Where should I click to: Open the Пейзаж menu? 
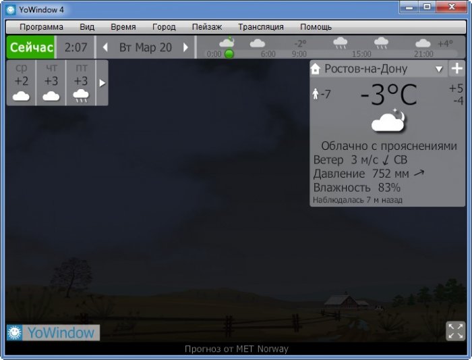point(207,27)
